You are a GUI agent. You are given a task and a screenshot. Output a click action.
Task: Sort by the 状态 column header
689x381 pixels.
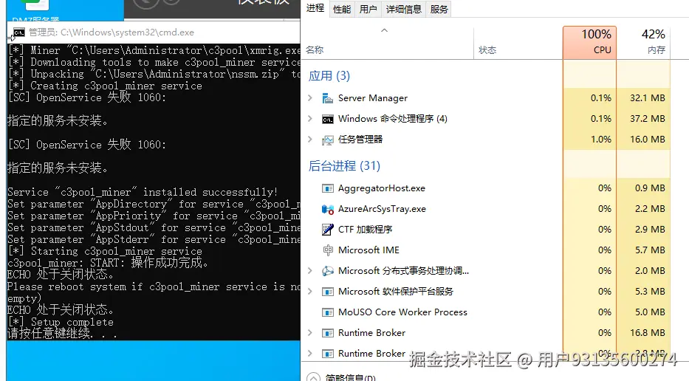click(518, 43)
